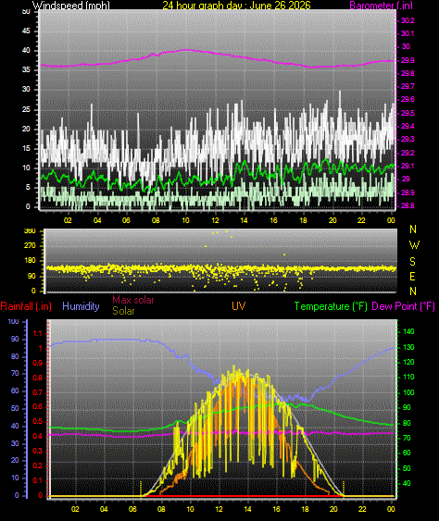Click the 180 wind direction degree value

tap(30, 261)
